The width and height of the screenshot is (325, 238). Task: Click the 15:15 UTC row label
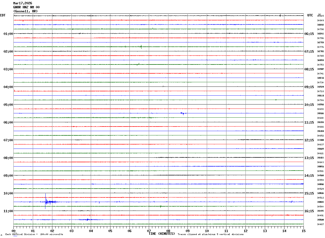pyautogui.click(x=309, y=193)
